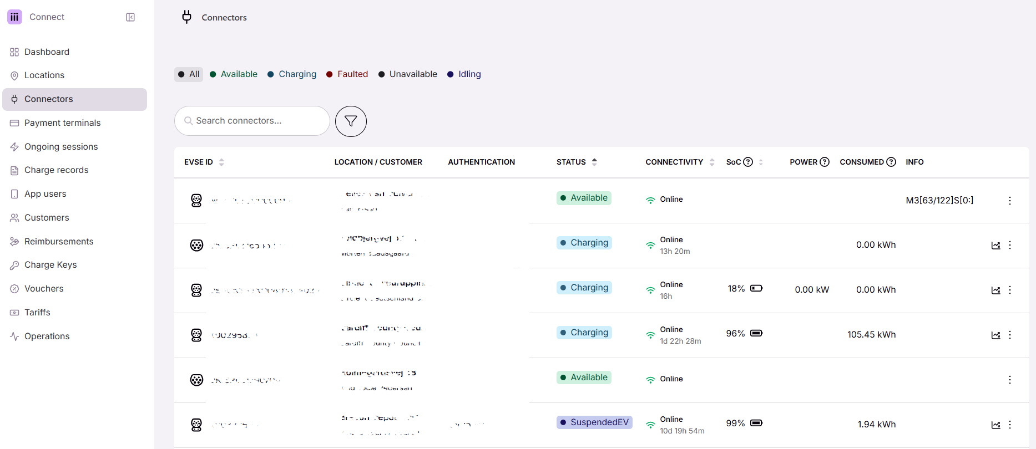Show SoC help tooltip icon
The width and height of the screenshot is (1036, 449).
click(748, 162)
